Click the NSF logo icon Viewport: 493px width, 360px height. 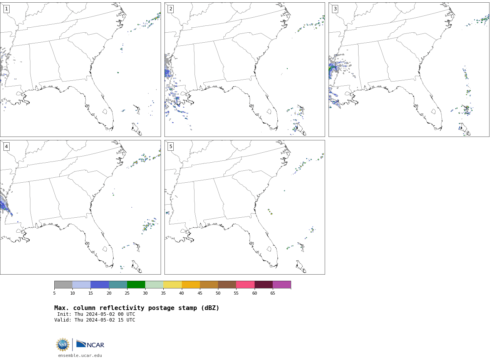tap(63, 345)
